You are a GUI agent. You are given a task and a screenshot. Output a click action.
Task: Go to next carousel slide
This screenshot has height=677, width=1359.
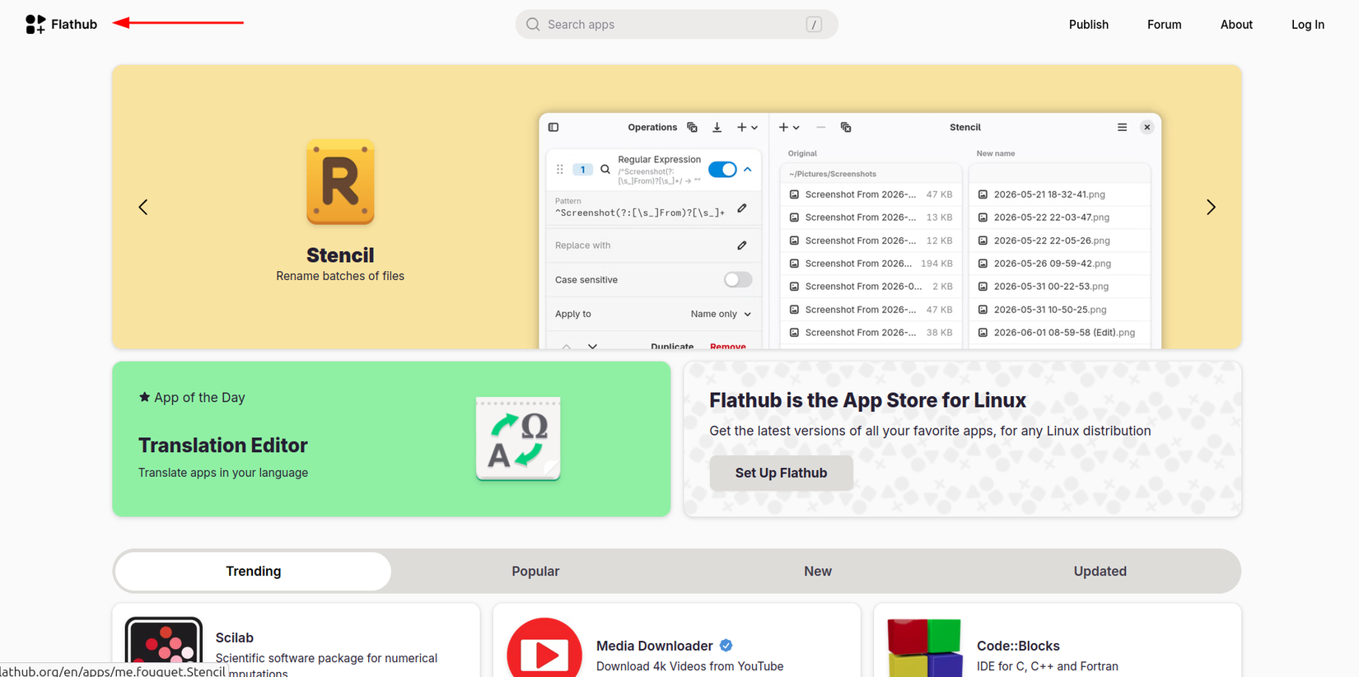pos(1211,207)
